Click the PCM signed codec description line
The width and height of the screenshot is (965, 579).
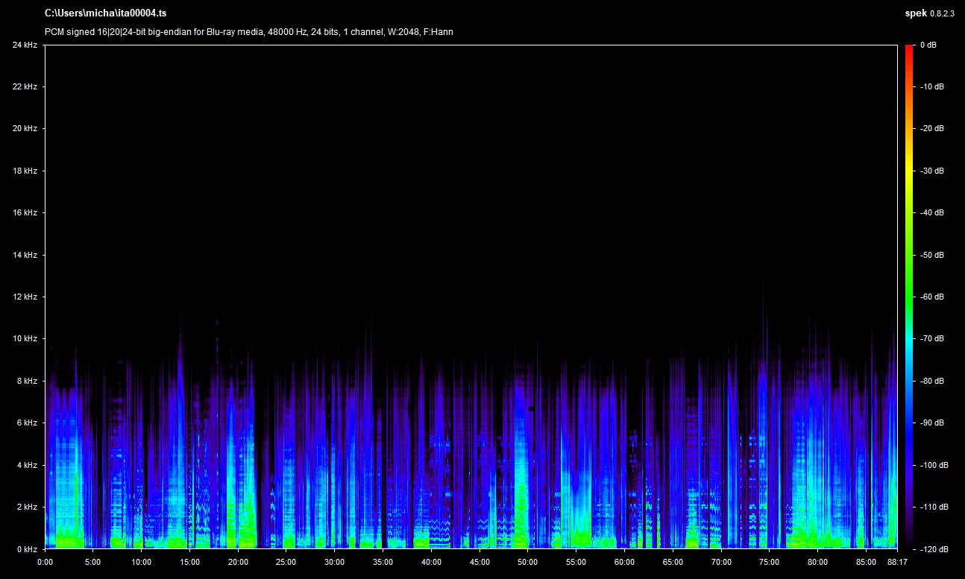248,32
